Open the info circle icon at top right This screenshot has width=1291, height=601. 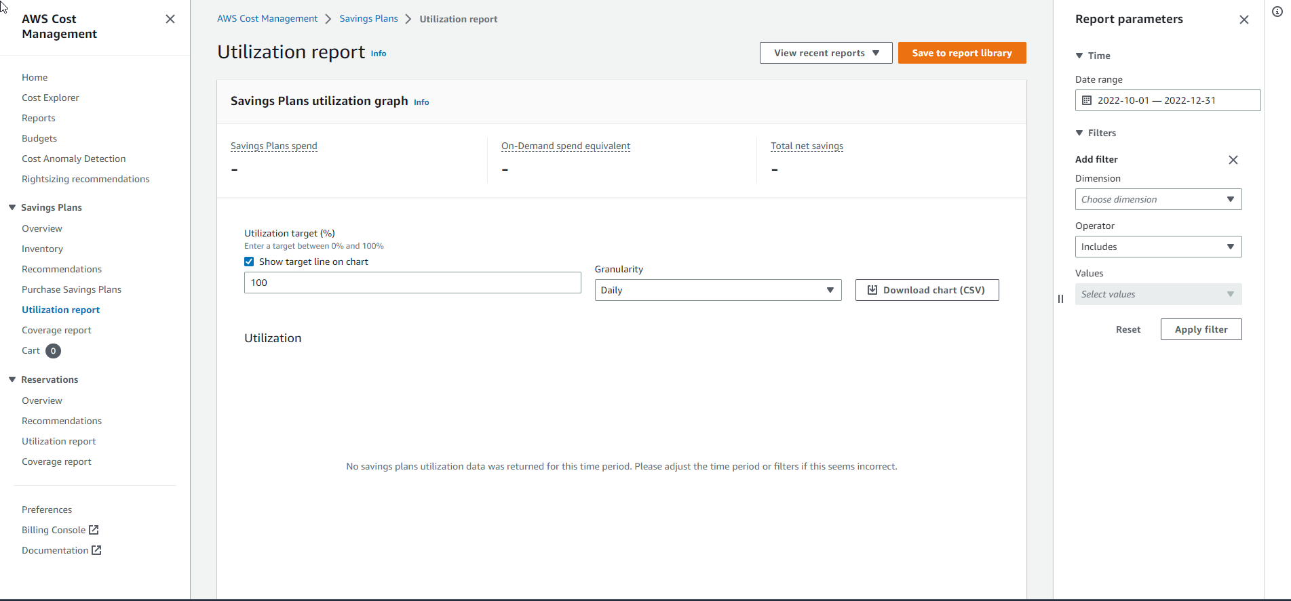[1277, 12]
